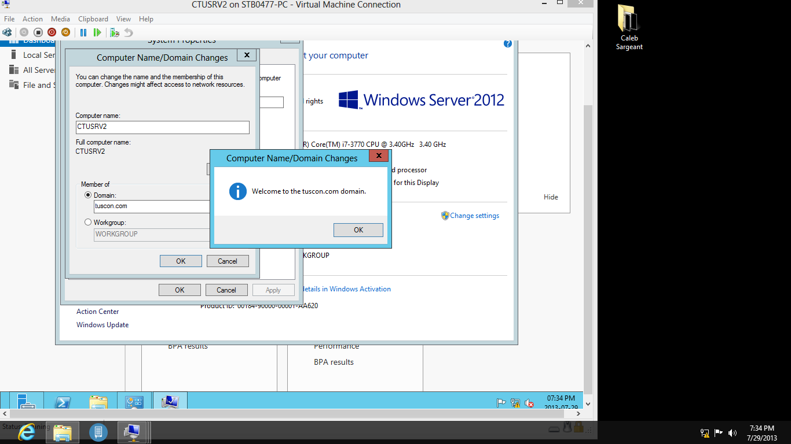Click the host network tray icon
The image size is (791, 444).
click(x=705, y=432)
